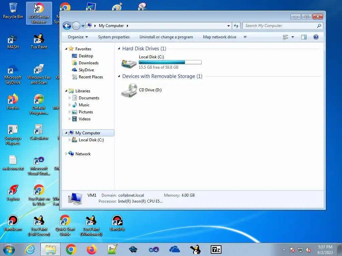The image size is (342, 256).
Task: Open recent pages dropdown near Back button
Action: click(x=83, y=26)
